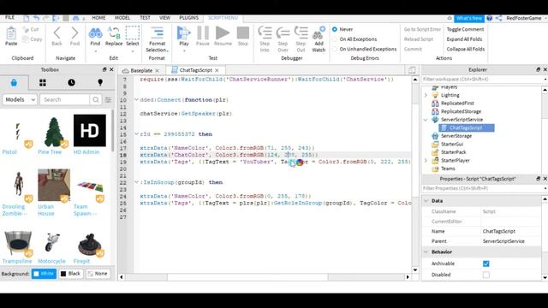Click the Step Into debugger icon

point(265,33)
